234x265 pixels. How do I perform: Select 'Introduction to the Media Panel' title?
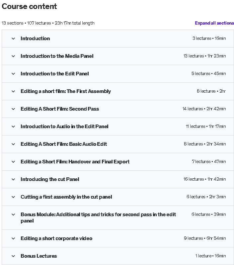(57, 56)
